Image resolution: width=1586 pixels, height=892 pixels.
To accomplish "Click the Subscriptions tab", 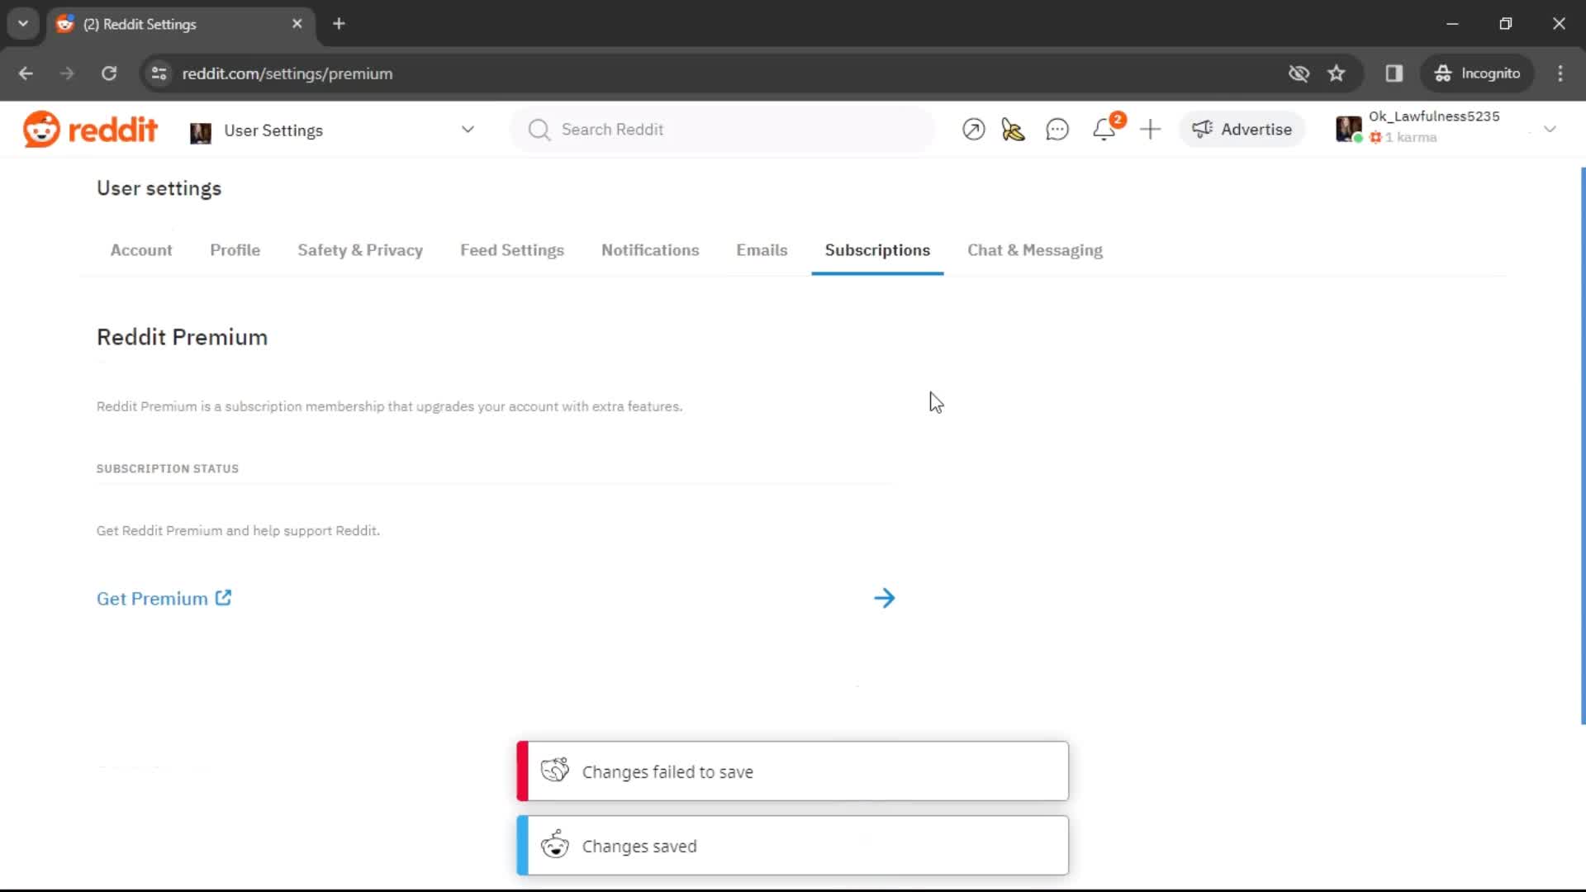I will click(877, 249).
